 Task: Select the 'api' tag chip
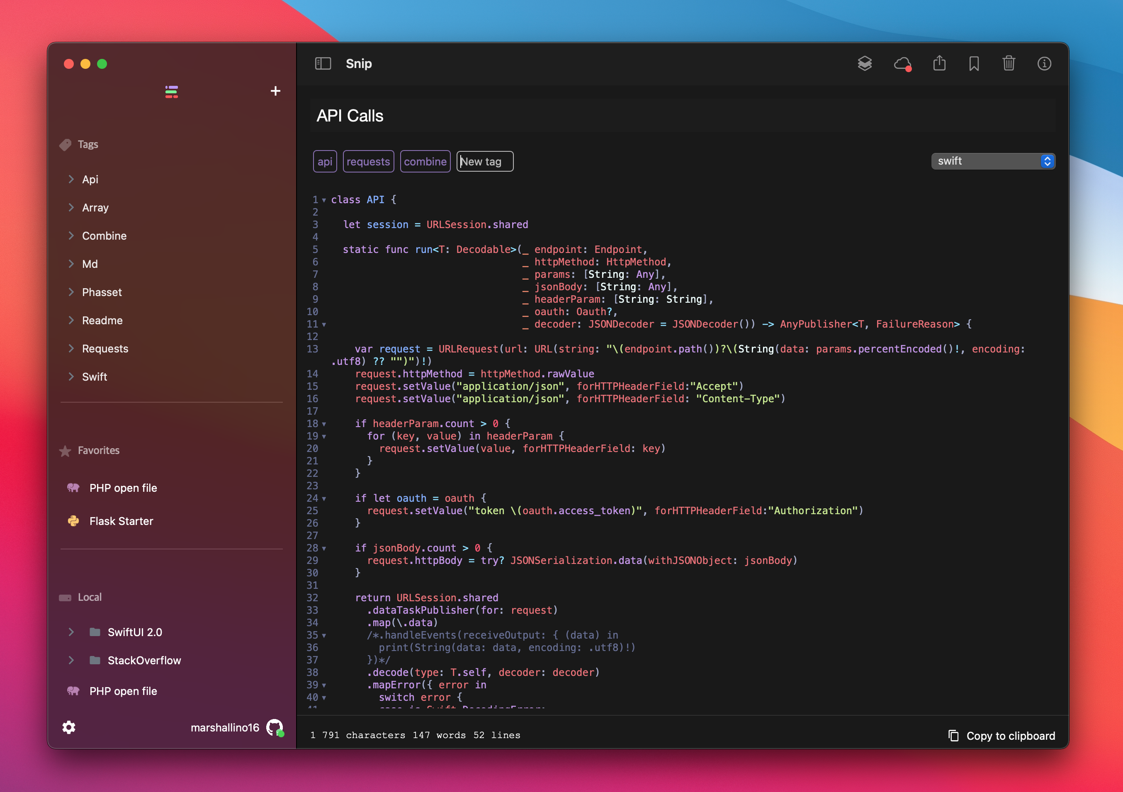coord(325,161)
